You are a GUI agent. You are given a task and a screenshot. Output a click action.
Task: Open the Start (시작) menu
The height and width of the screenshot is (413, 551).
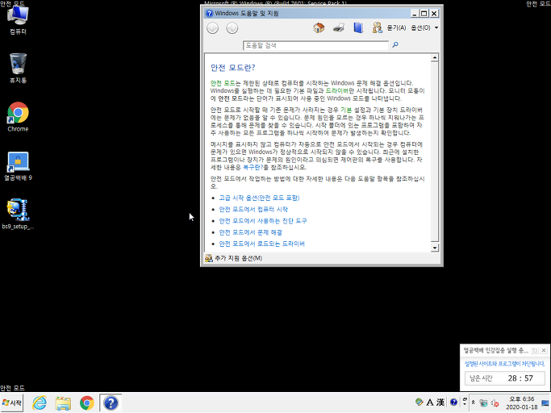12,403
